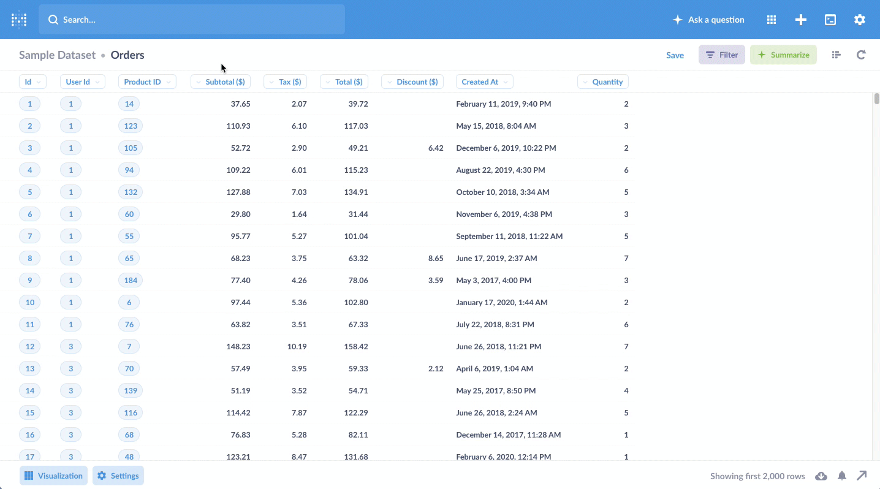Click the Filter button

click(722, 55)
